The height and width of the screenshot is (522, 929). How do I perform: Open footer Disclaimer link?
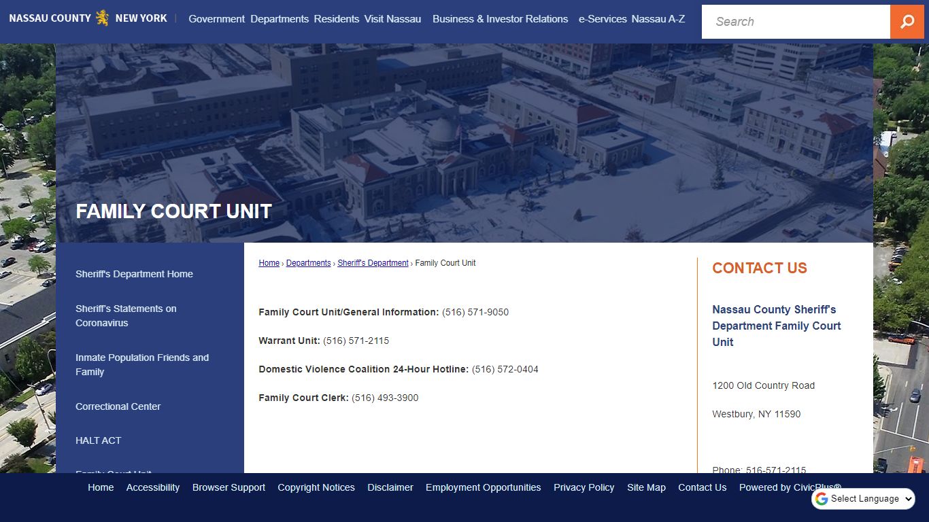pos(390,487)
